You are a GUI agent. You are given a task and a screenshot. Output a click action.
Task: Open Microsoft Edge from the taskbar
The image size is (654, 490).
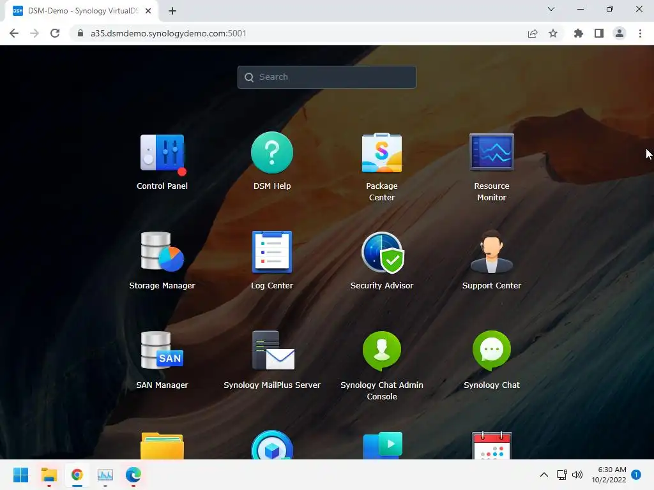[133, 475]
